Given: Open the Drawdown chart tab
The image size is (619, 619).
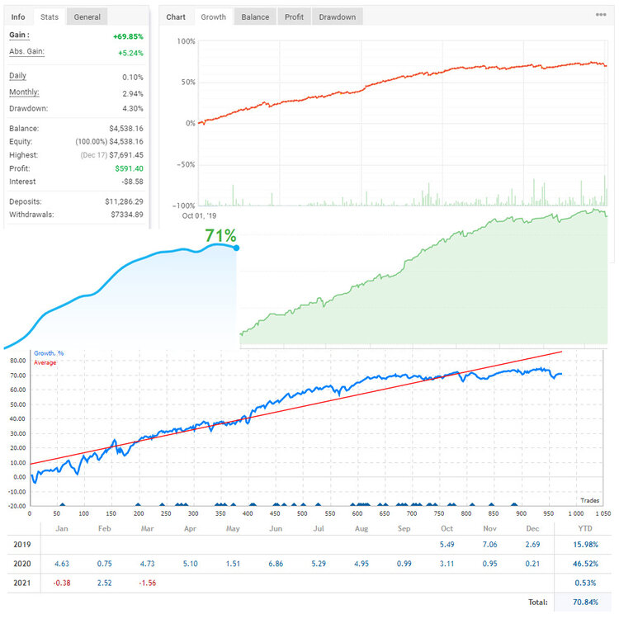Looking at the screenshot, I should (338, 17).
